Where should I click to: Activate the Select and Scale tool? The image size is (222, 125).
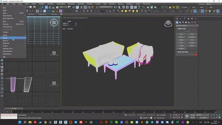click(54, 7)
